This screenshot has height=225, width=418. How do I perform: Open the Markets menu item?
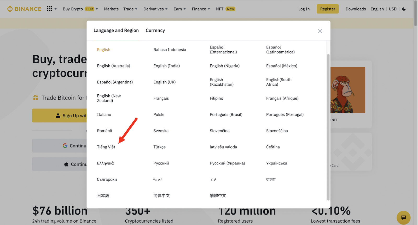111,9
